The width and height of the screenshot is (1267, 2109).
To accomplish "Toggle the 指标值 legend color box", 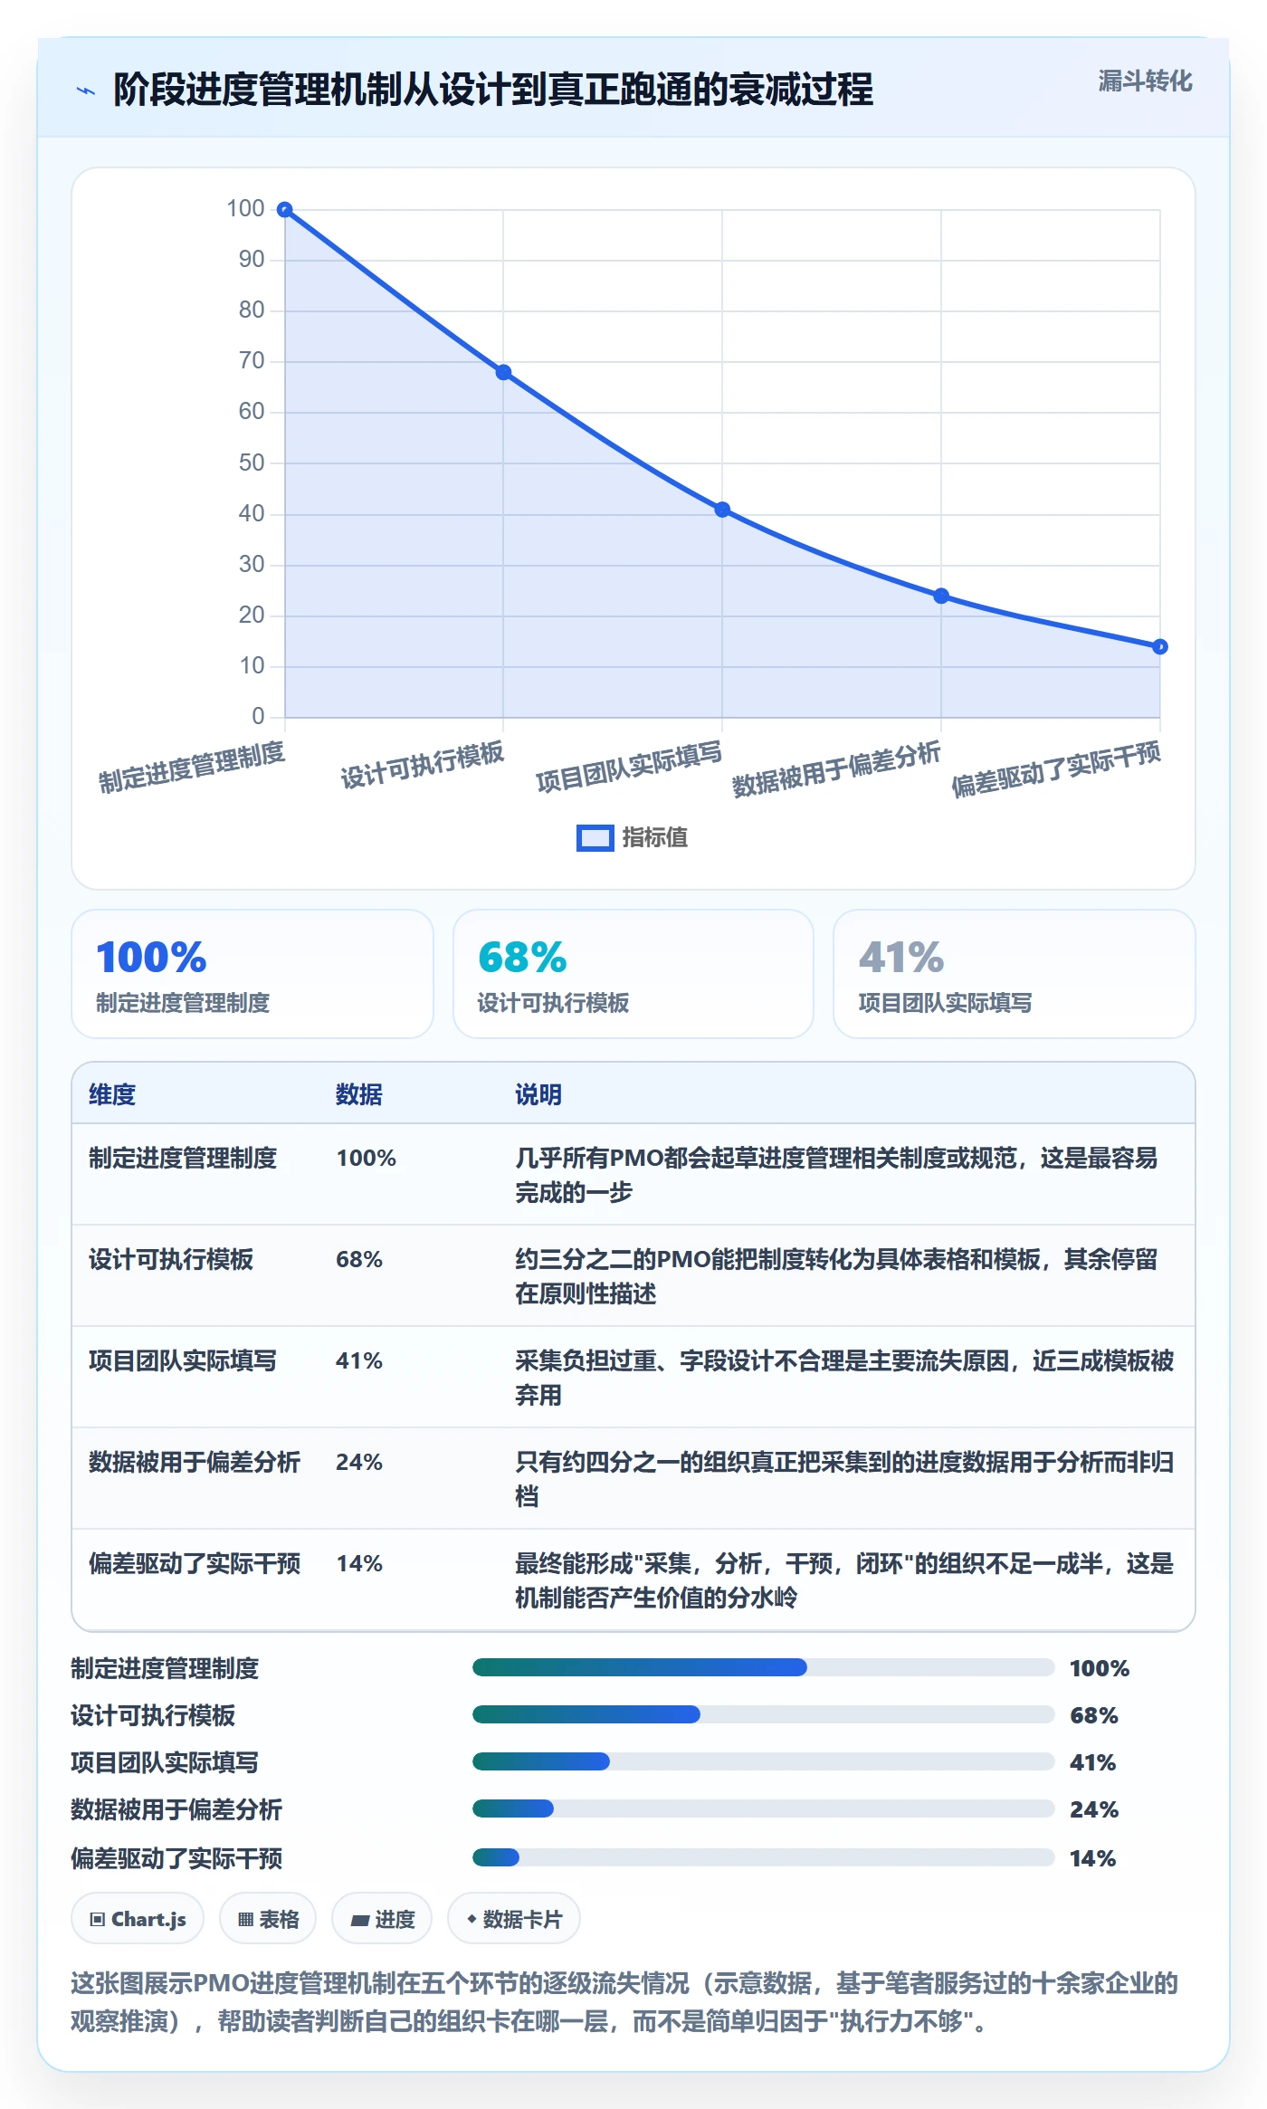I will [595, 838].
